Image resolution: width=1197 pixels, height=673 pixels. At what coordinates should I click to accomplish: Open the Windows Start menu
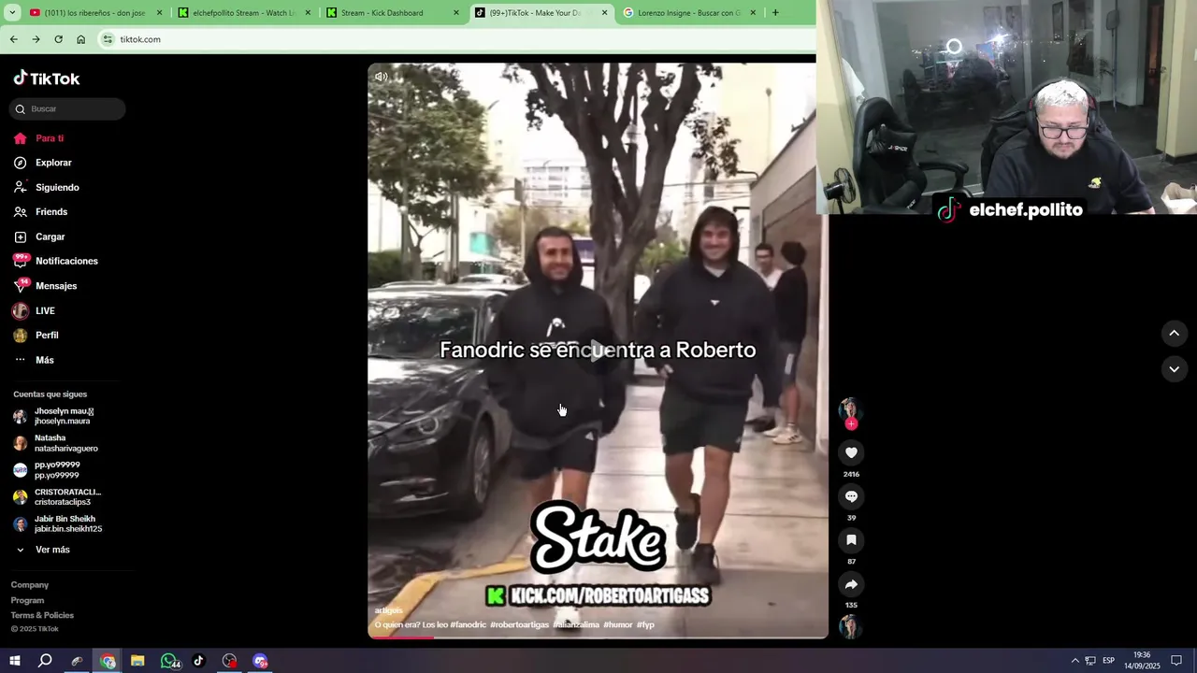[x=15, y=661]
